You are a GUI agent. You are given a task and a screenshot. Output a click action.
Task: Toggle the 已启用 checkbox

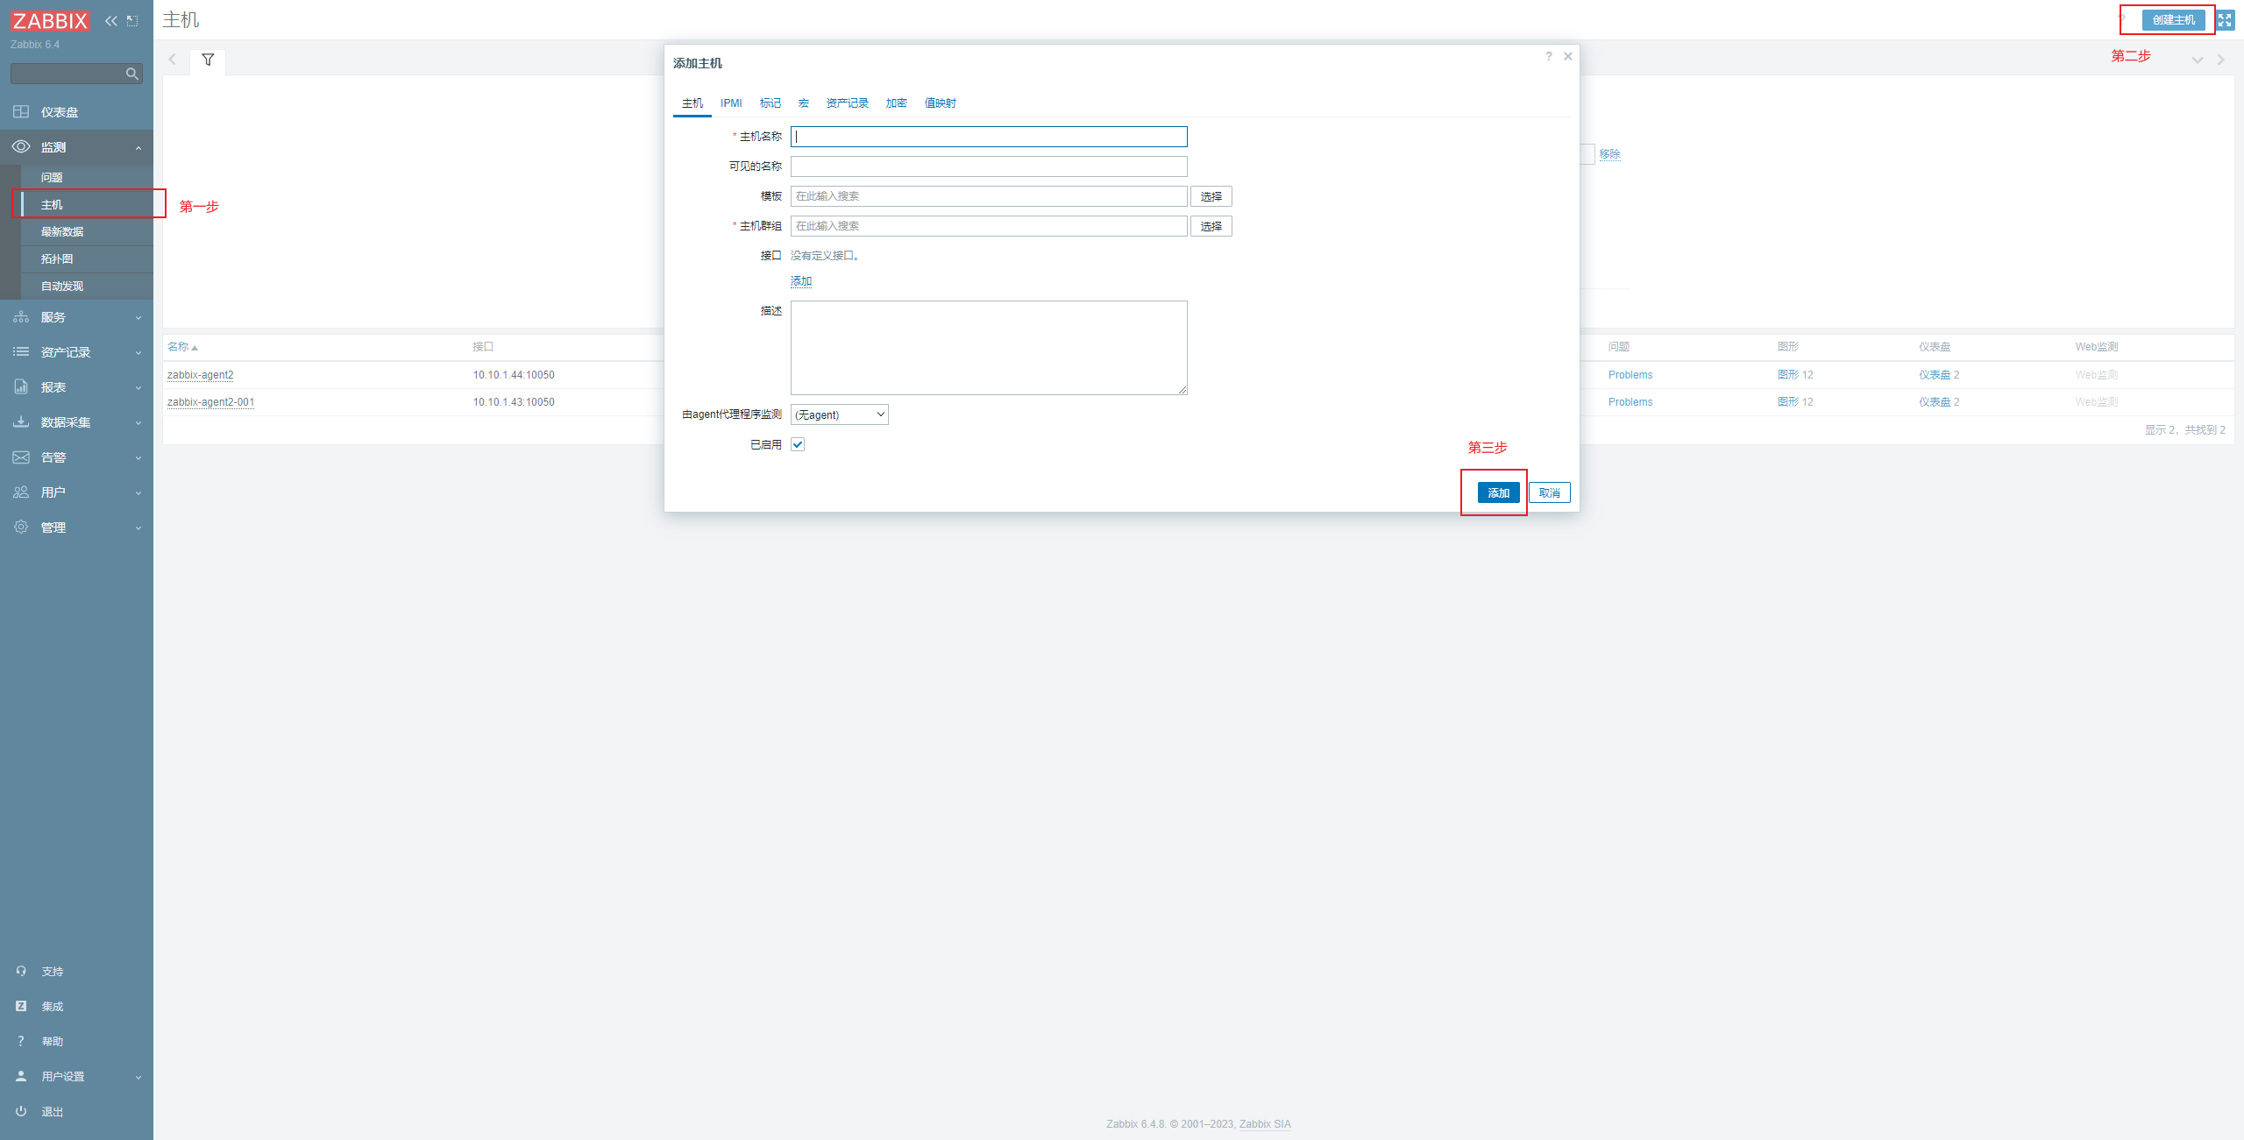[798, 445]
